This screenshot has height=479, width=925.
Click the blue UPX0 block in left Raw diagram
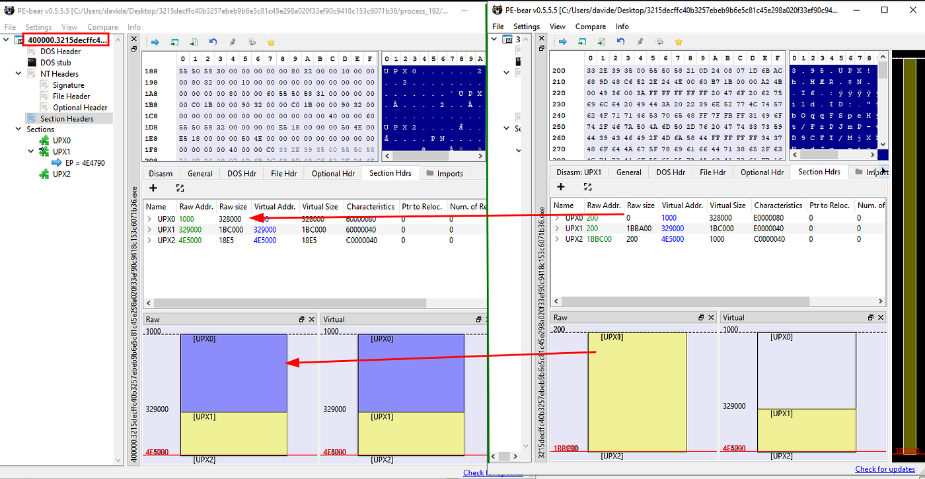coord(233,373)
